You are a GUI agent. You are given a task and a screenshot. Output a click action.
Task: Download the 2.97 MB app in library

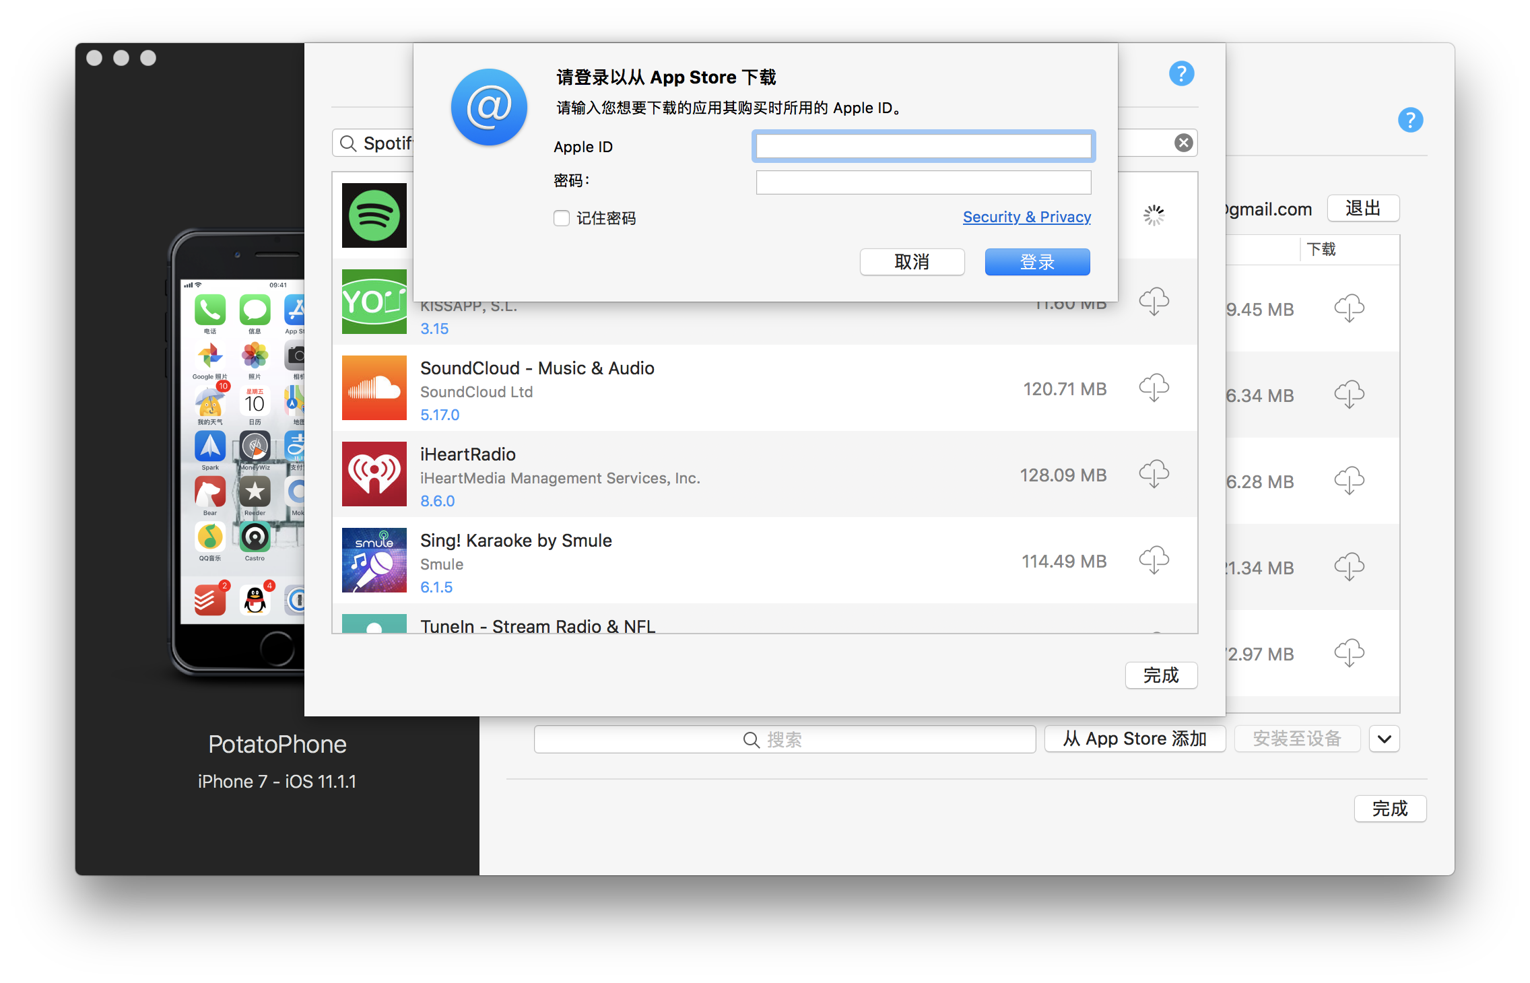[x=1349, y=653]
